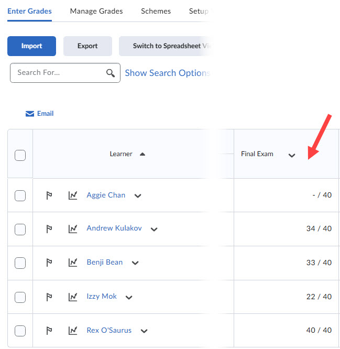Select the checkbox for Izzy Mok's row
Screen dimensions: 340x349
[20, 297]
